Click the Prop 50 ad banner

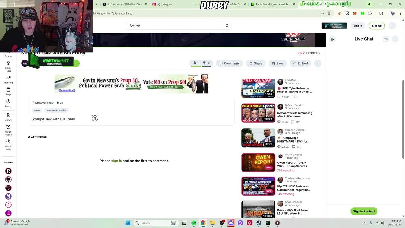pyautogui.click(x=131, y=84)
